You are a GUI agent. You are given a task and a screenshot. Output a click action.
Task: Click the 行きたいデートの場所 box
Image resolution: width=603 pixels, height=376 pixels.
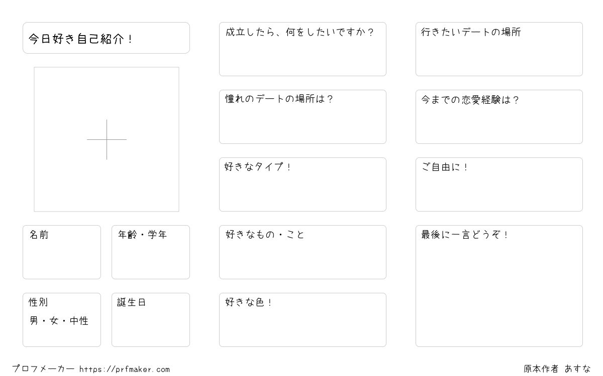coord(499,49)
